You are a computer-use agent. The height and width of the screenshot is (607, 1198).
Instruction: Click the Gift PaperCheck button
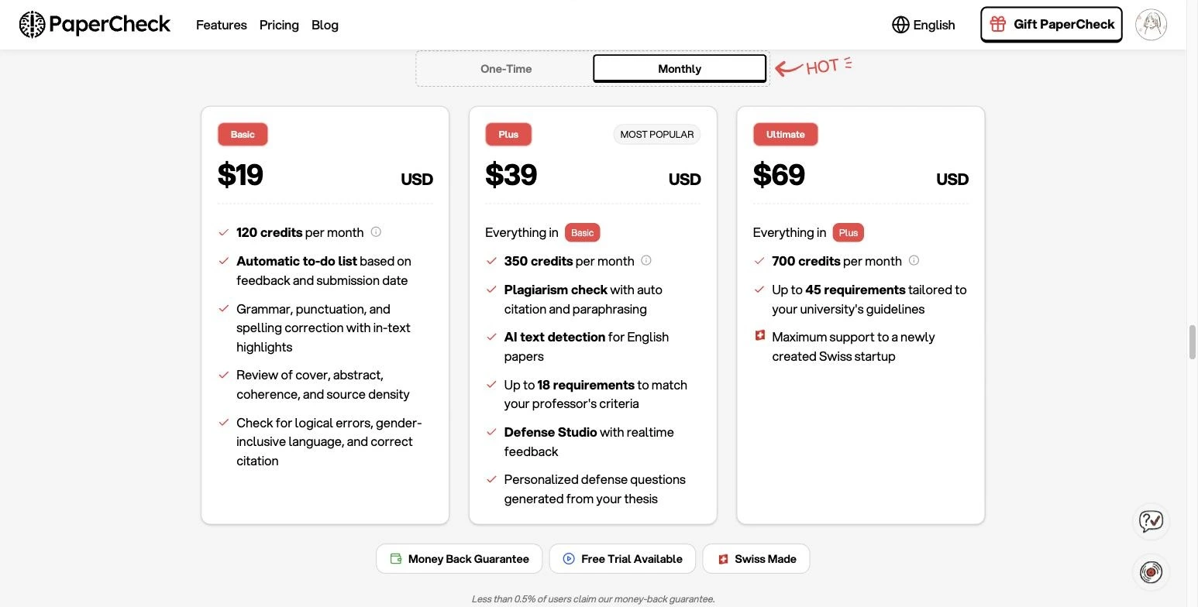coord(1052,25)
